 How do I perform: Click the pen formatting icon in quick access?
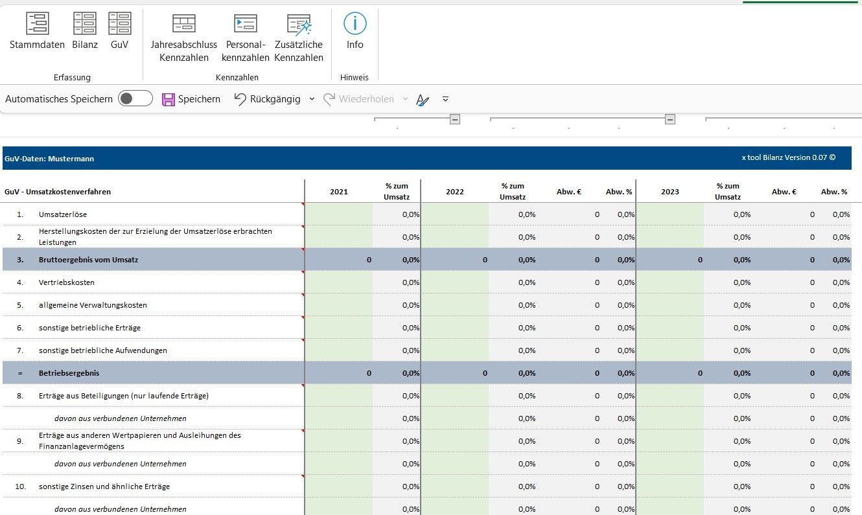[x=423, y=100]
